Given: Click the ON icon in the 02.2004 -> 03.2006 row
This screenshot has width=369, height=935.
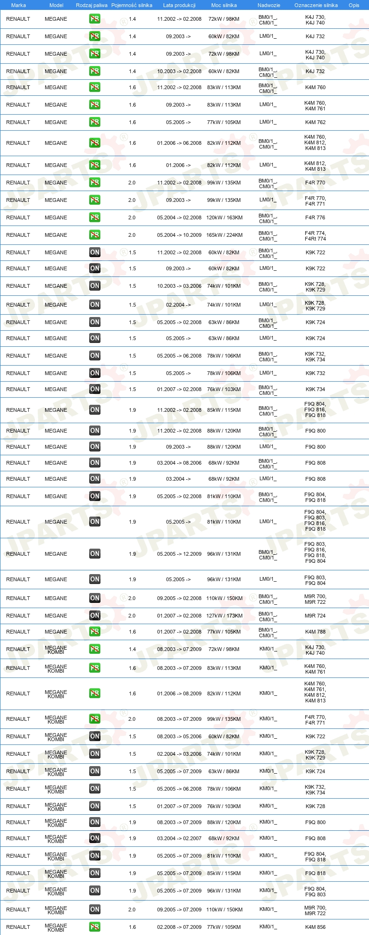Looking at the screenshot, I should click(95, 754).
